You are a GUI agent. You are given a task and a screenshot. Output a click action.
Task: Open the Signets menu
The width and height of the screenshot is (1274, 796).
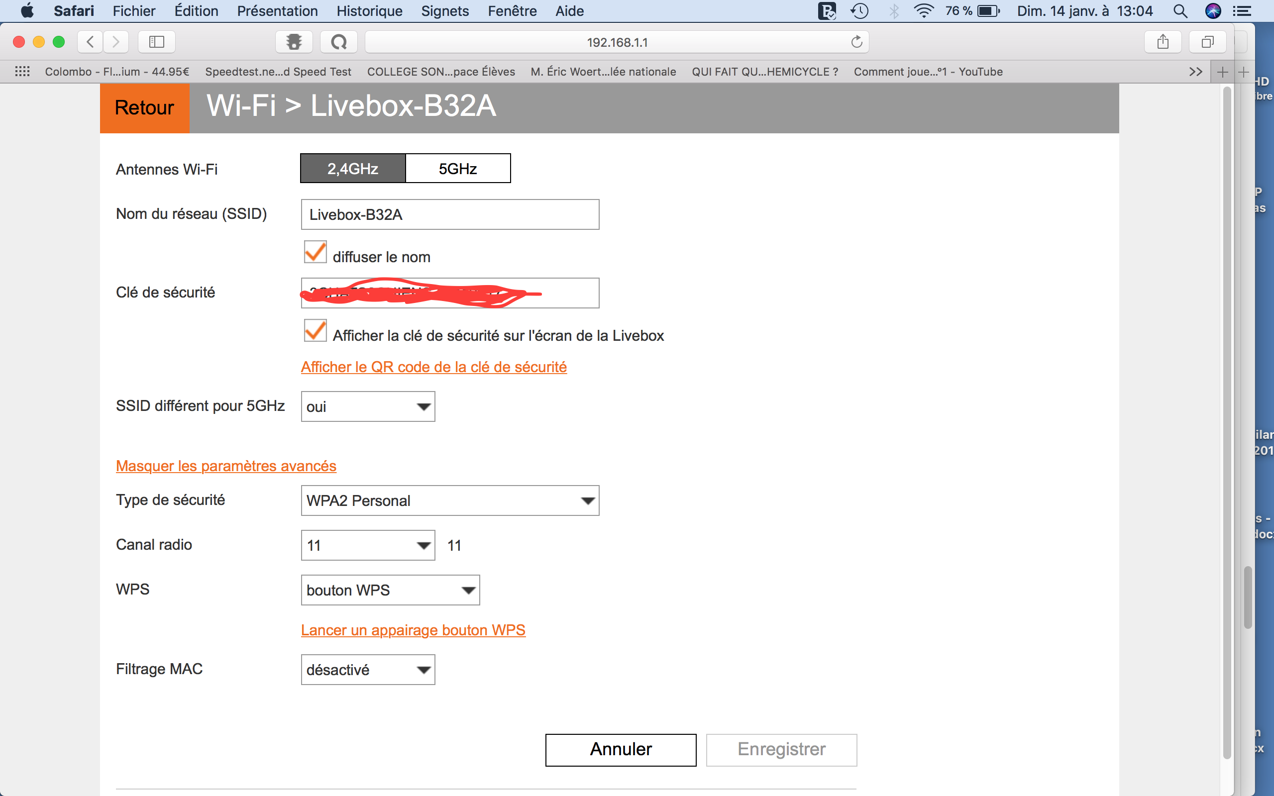tap(444, 11)
